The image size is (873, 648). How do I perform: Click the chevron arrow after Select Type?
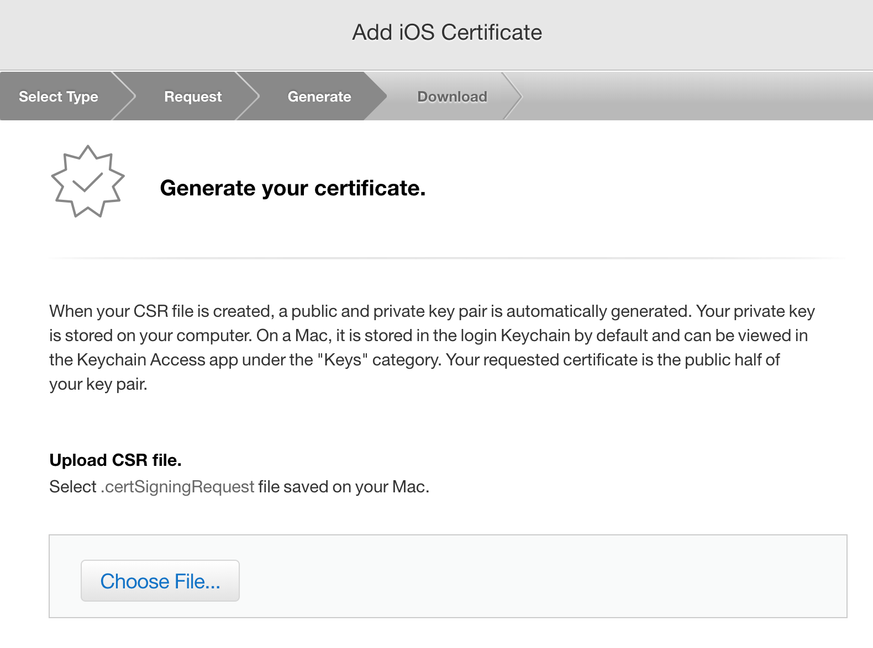click(127, 97)
